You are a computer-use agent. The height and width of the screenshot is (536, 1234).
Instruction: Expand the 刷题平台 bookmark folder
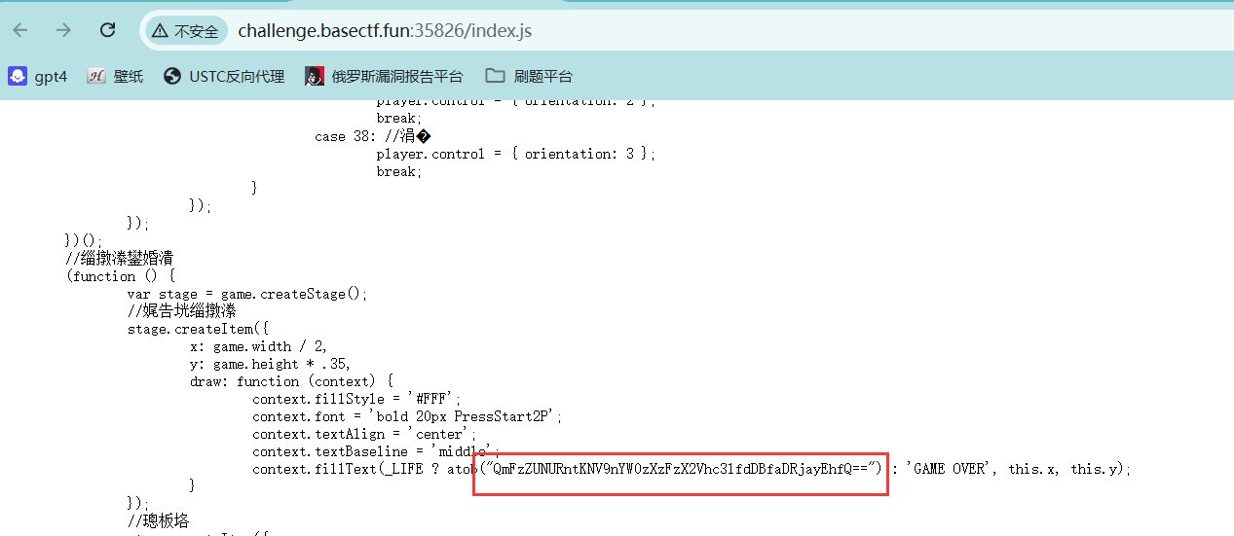[529, 76]
